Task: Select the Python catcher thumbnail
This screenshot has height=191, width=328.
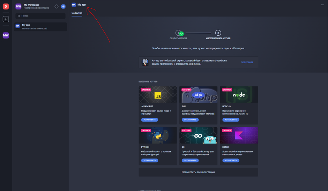Action: [x=158, y=135]
